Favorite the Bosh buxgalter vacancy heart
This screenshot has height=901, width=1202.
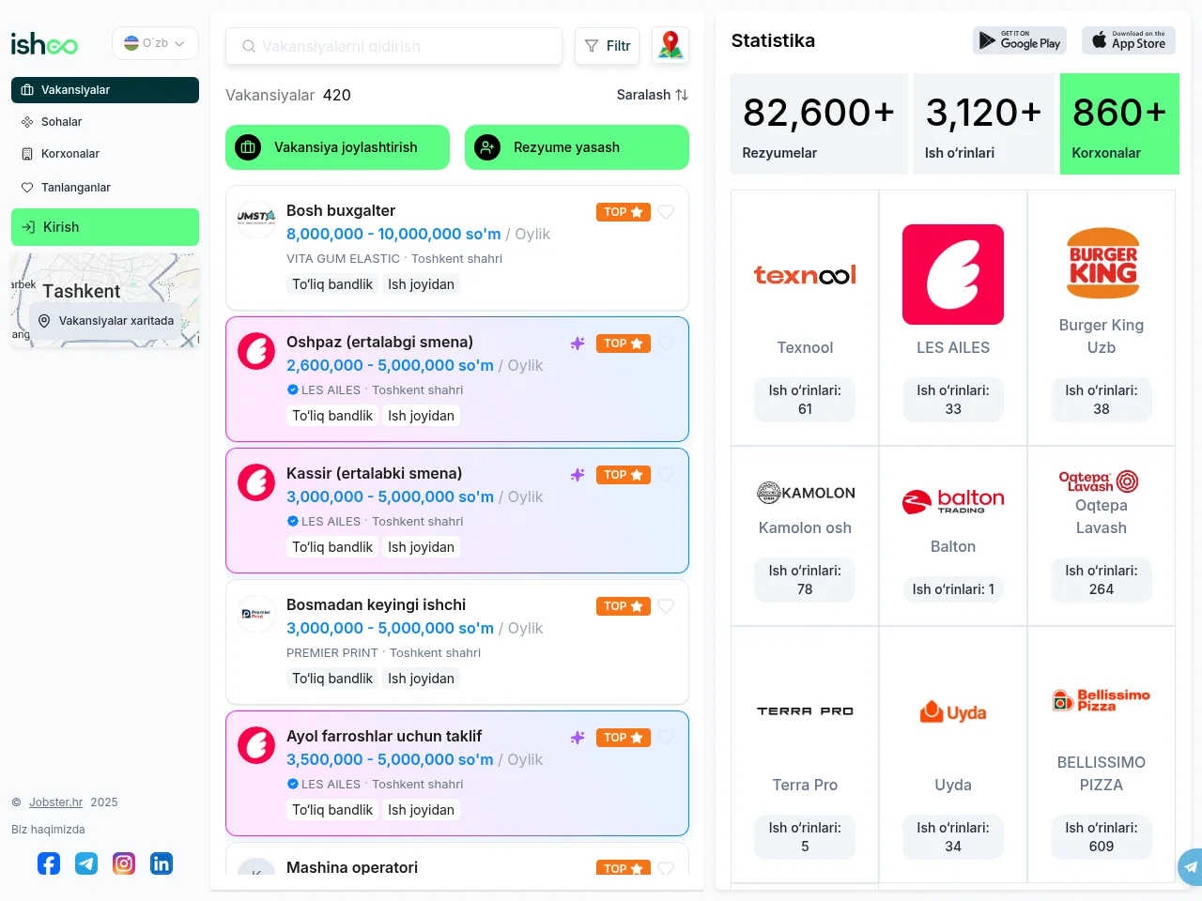coord(666,212)
